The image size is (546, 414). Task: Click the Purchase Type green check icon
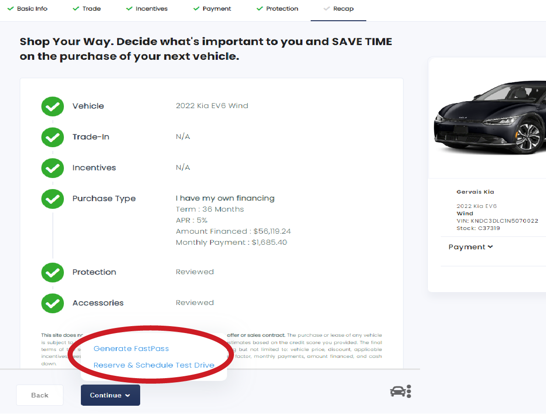point(52,199)
